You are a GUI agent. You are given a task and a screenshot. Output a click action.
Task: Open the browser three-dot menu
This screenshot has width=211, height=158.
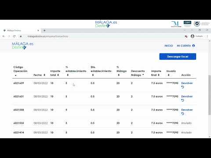(x=207, y=36)
